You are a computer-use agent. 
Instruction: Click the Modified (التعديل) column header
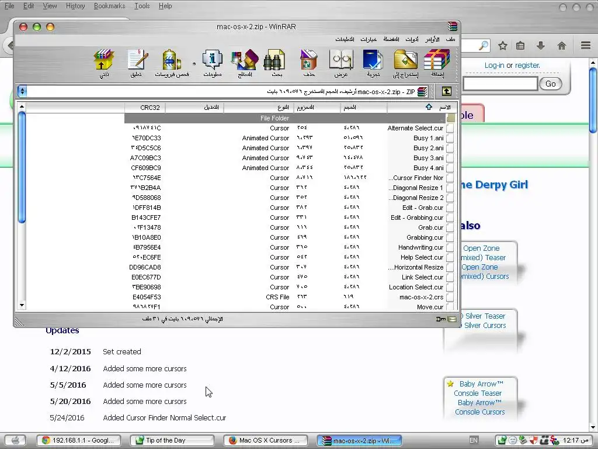coord(194,108)
